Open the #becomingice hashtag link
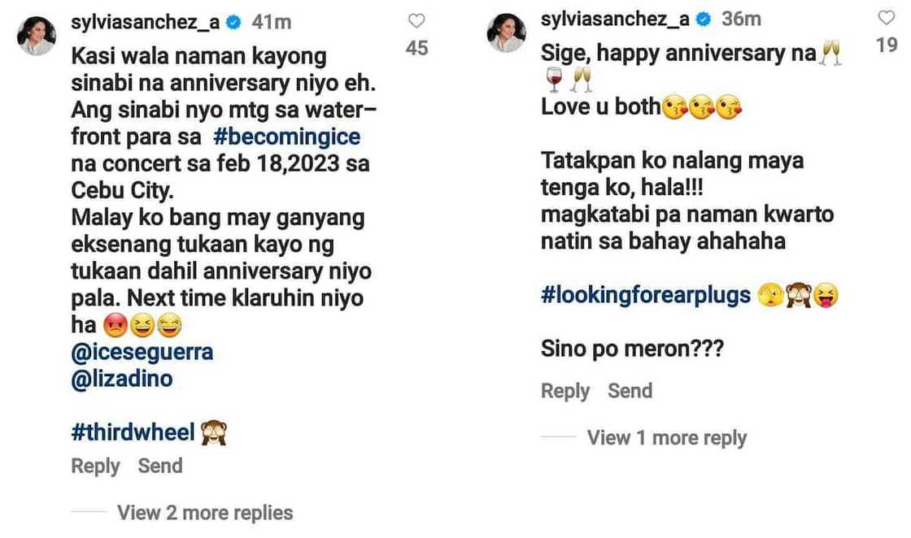This screenshot has width=911, height=538. pyautogui.click(x=286, y=137)
